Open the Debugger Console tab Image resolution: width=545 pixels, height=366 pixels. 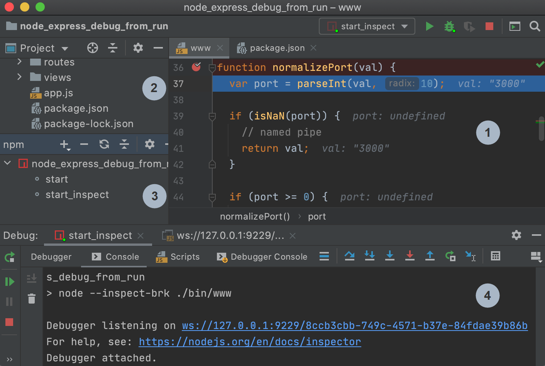262,257
